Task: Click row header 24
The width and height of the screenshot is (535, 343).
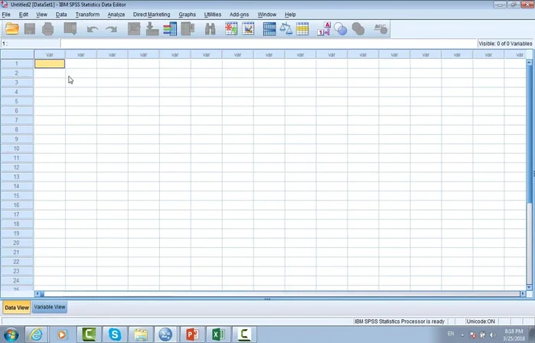Action: point(17,280)
